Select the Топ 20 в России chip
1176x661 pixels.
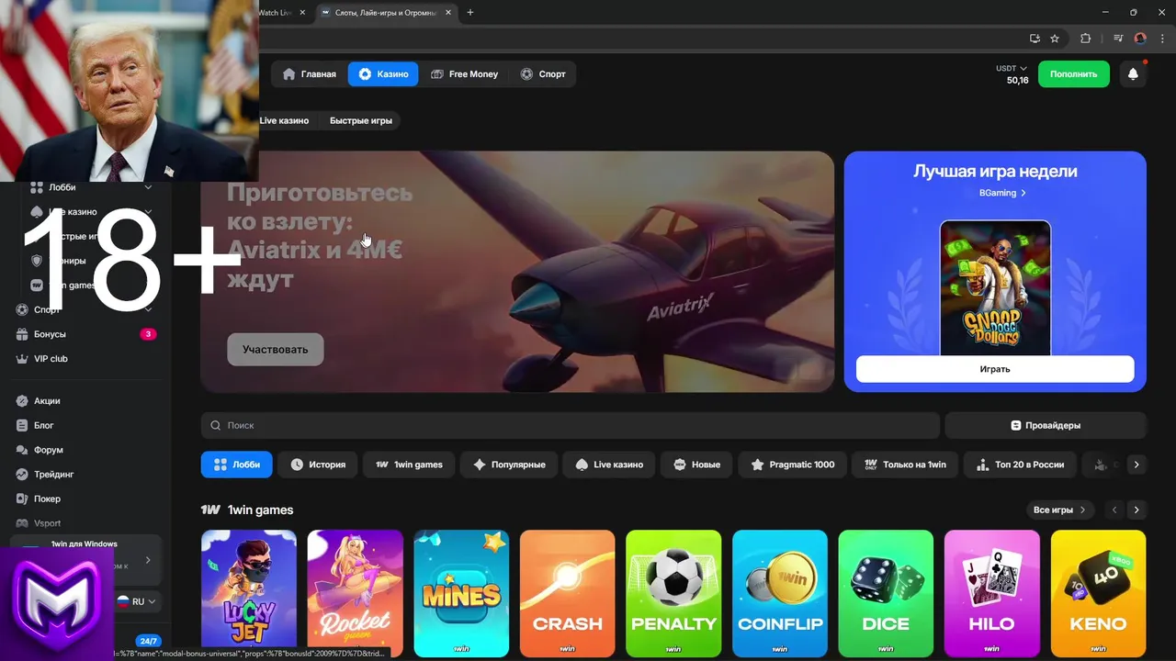pos(1020,465)
